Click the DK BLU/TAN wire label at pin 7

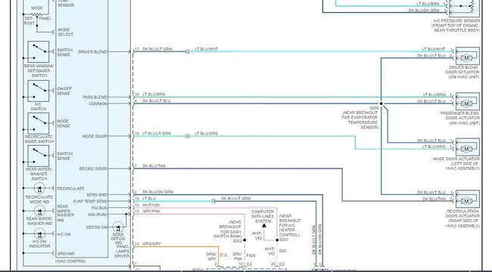tap(154, 166)
